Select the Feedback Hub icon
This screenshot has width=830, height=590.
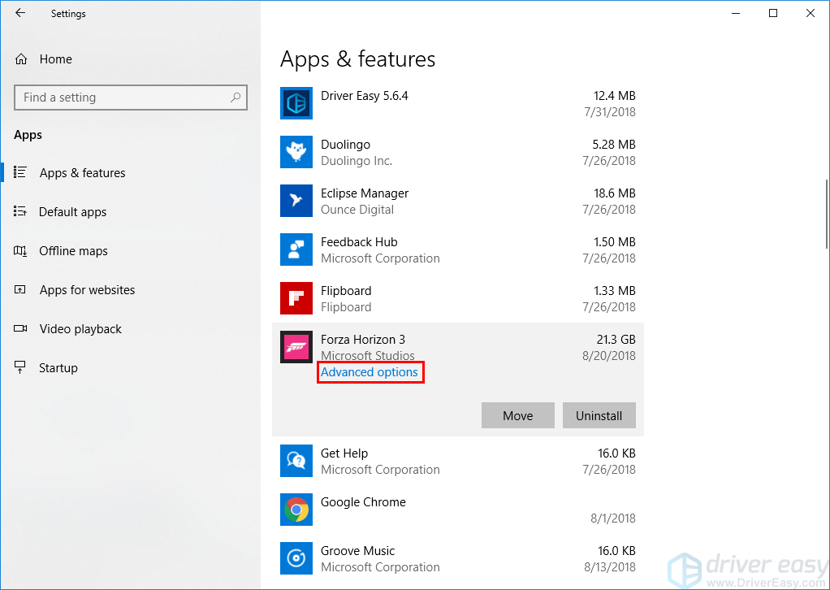pyautogui.click(x=296, y=249)
